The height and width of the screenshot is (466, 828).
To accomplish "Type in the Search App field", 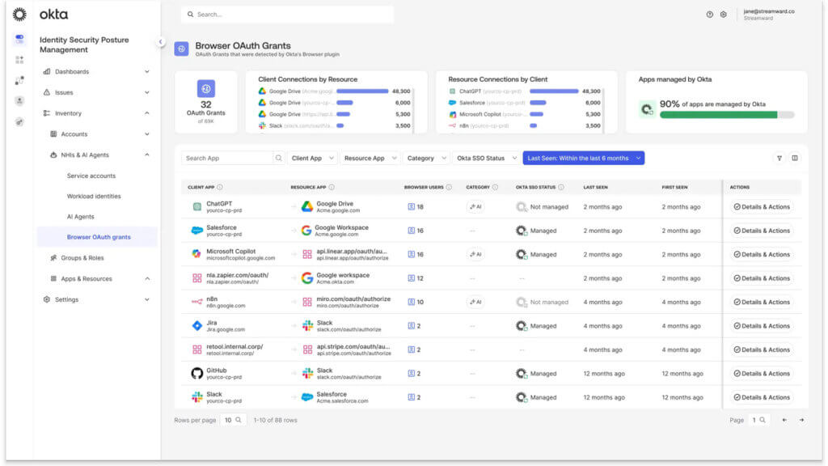I will point(229,158).
